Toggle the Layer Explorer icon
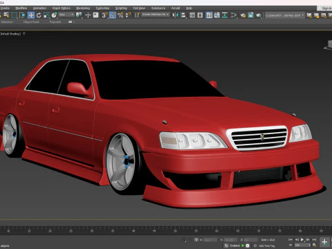 point(200,15)
